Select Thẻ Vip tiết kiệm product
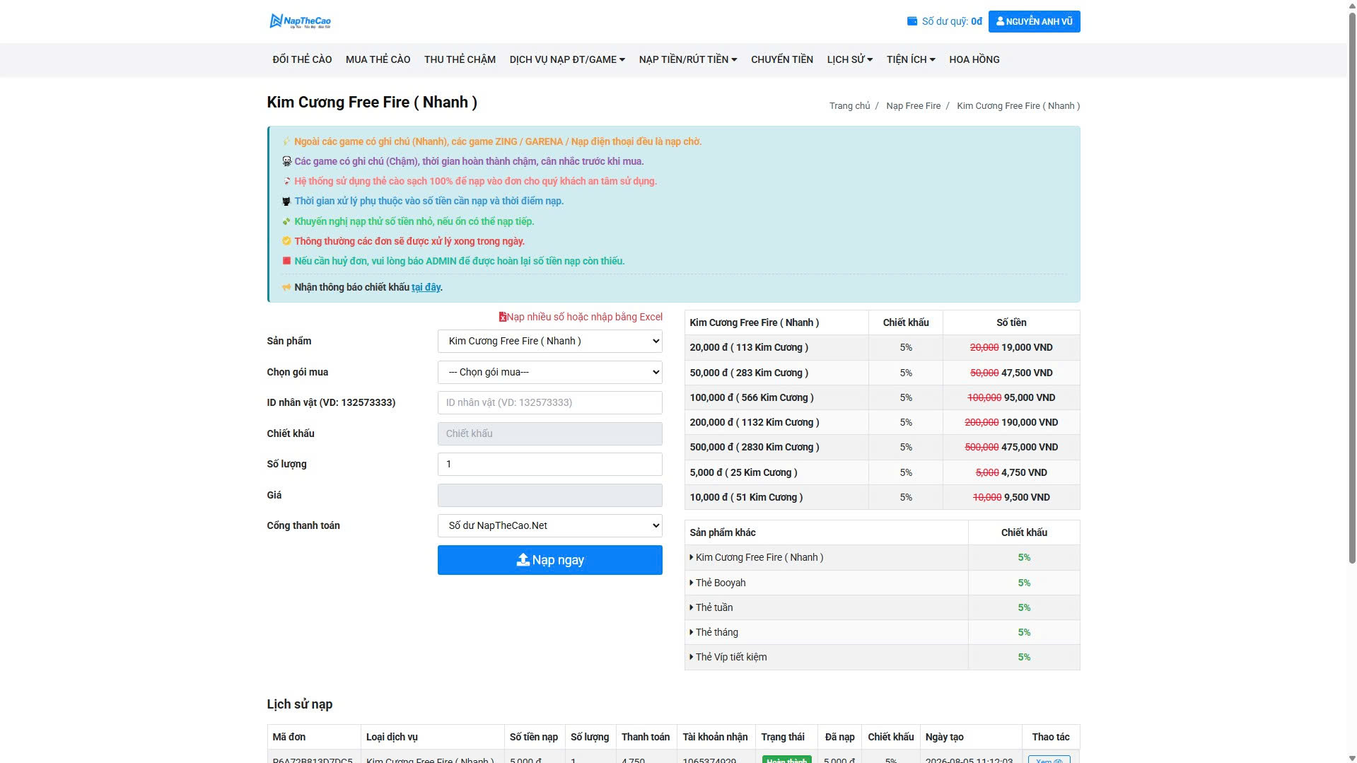Viewport: 1357px width, 763px height. (x=730, y=657)
